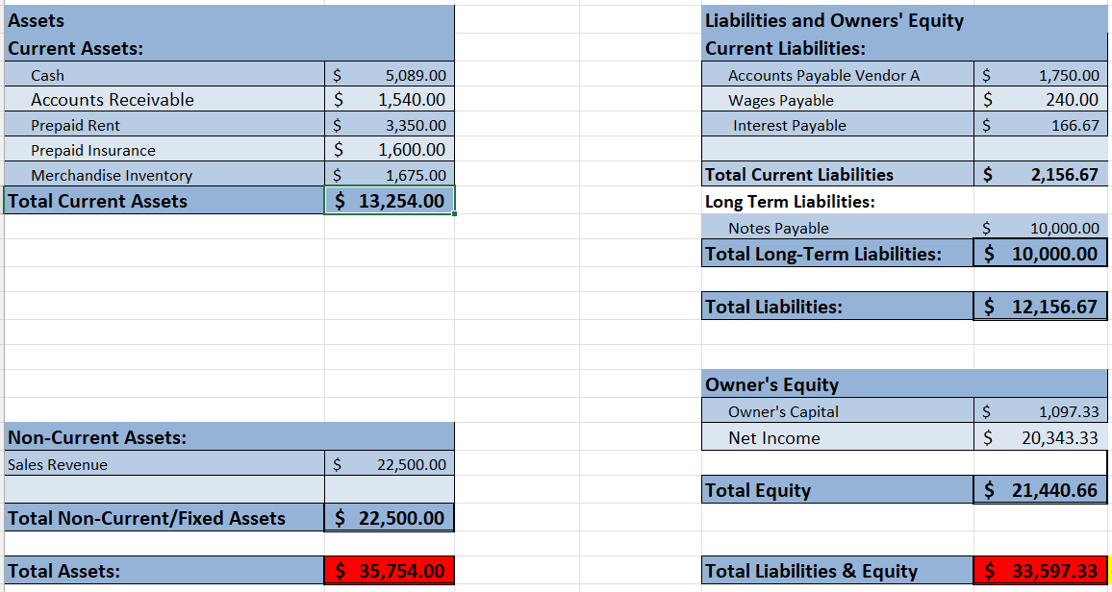Image resolution: width=1112 pixels, height=592 pixels.
Task: Select the red Total Assets value cell
Action: click(x=390, y=570)
